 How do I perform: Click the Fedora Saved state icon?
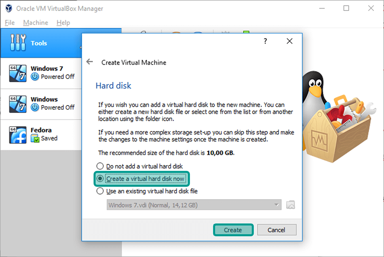coord(35,138)
